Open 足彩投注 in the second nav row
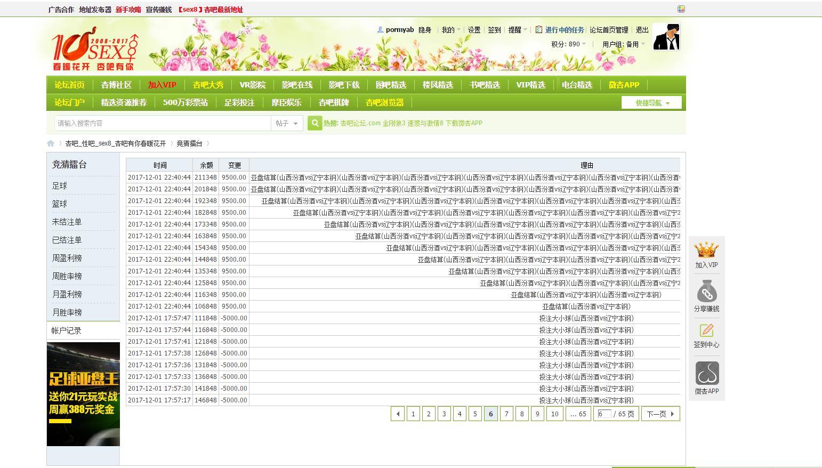Viewport: 822px width, 468px height. (239, 102)
